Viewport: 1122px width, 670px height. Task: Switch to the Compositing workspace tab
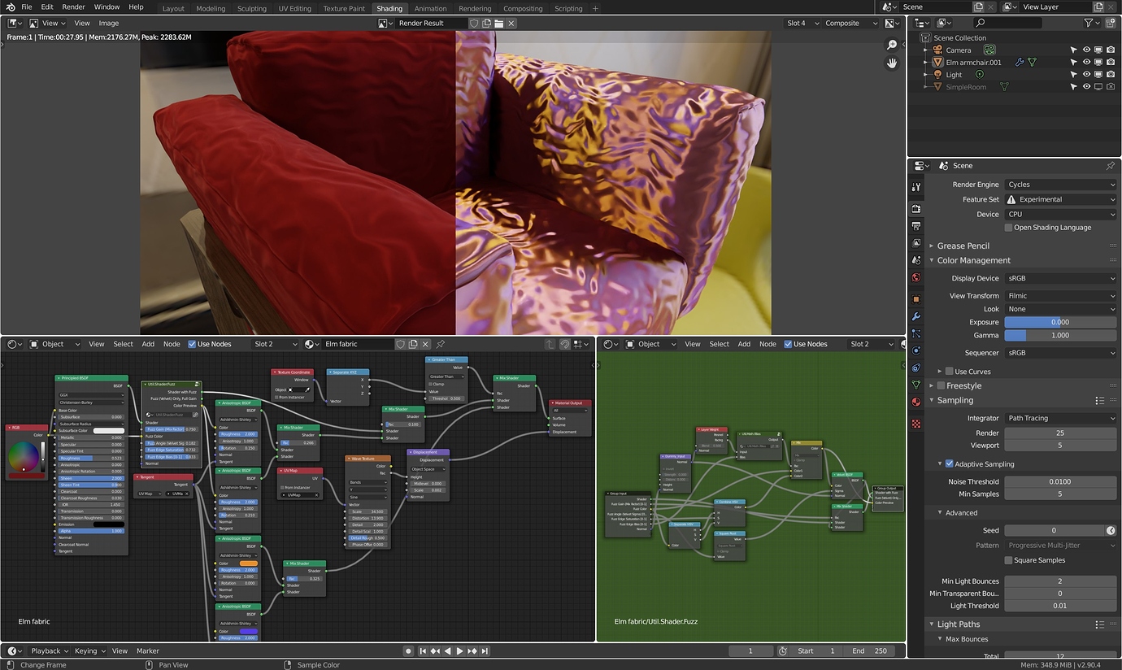coord(523,9)
